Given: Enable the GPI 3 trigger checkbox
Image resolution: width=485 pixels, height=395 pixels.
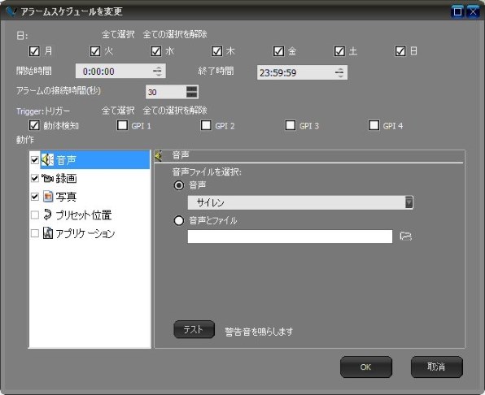Looking at the screenshot, I should click(291, 125).
